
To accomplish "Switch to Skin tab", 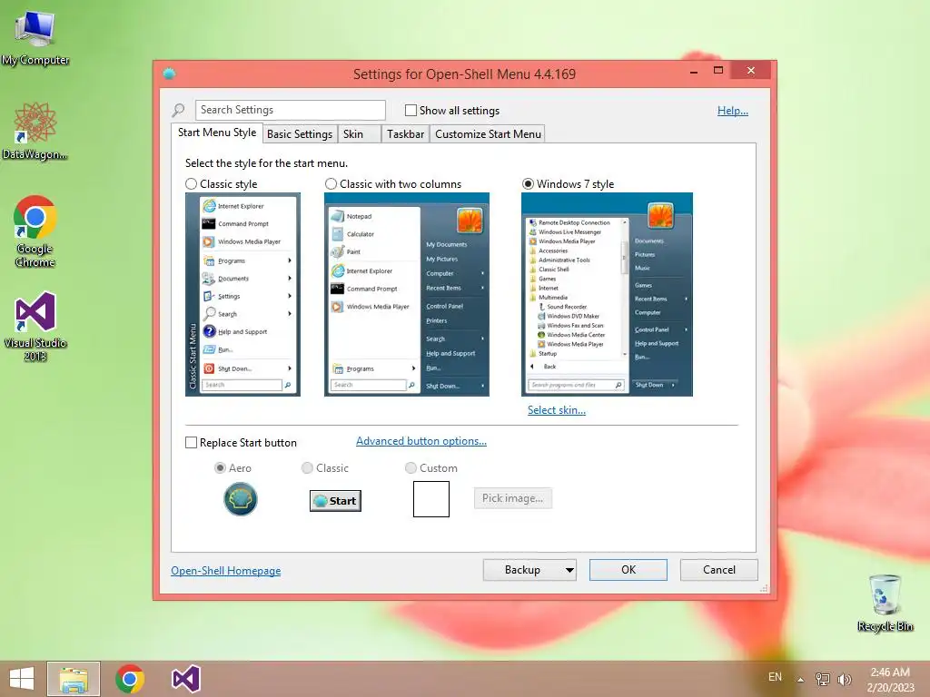I will pyautogui.click(x=358, y=134).
